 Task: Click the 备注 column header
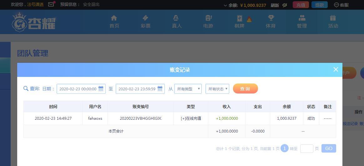327,107
